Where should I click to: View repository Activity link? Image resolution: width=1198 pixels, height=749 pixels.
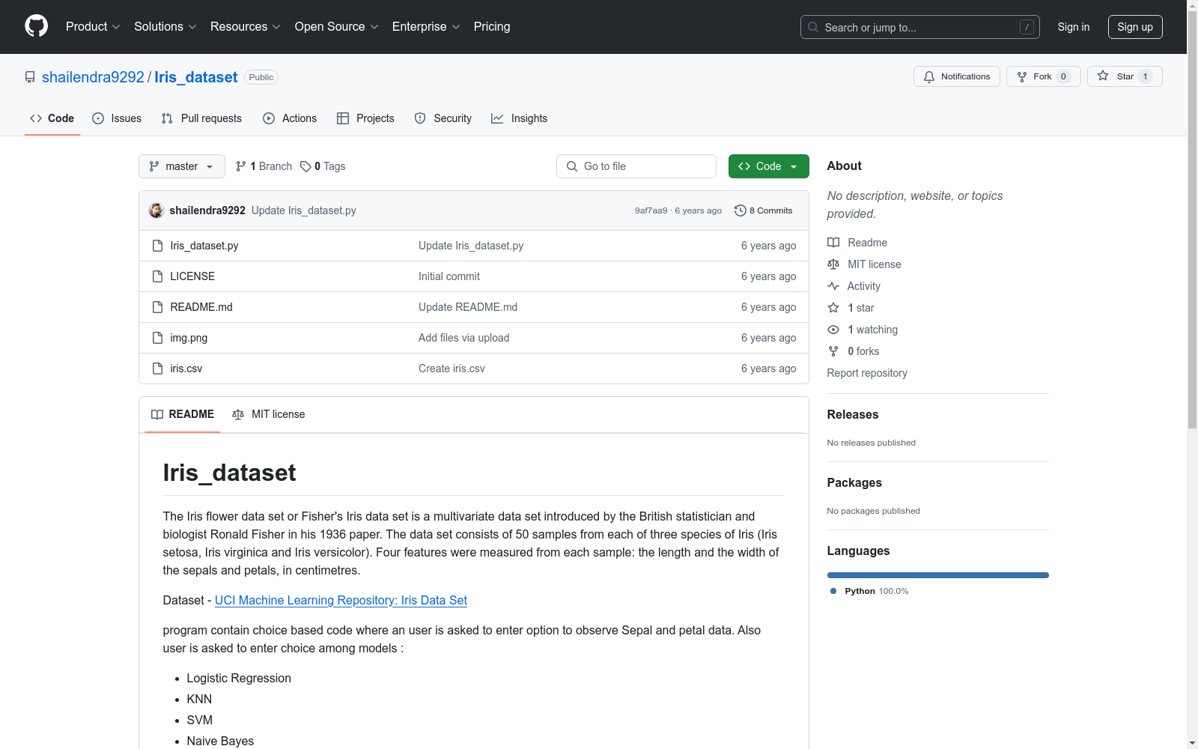tap(854, 286)
